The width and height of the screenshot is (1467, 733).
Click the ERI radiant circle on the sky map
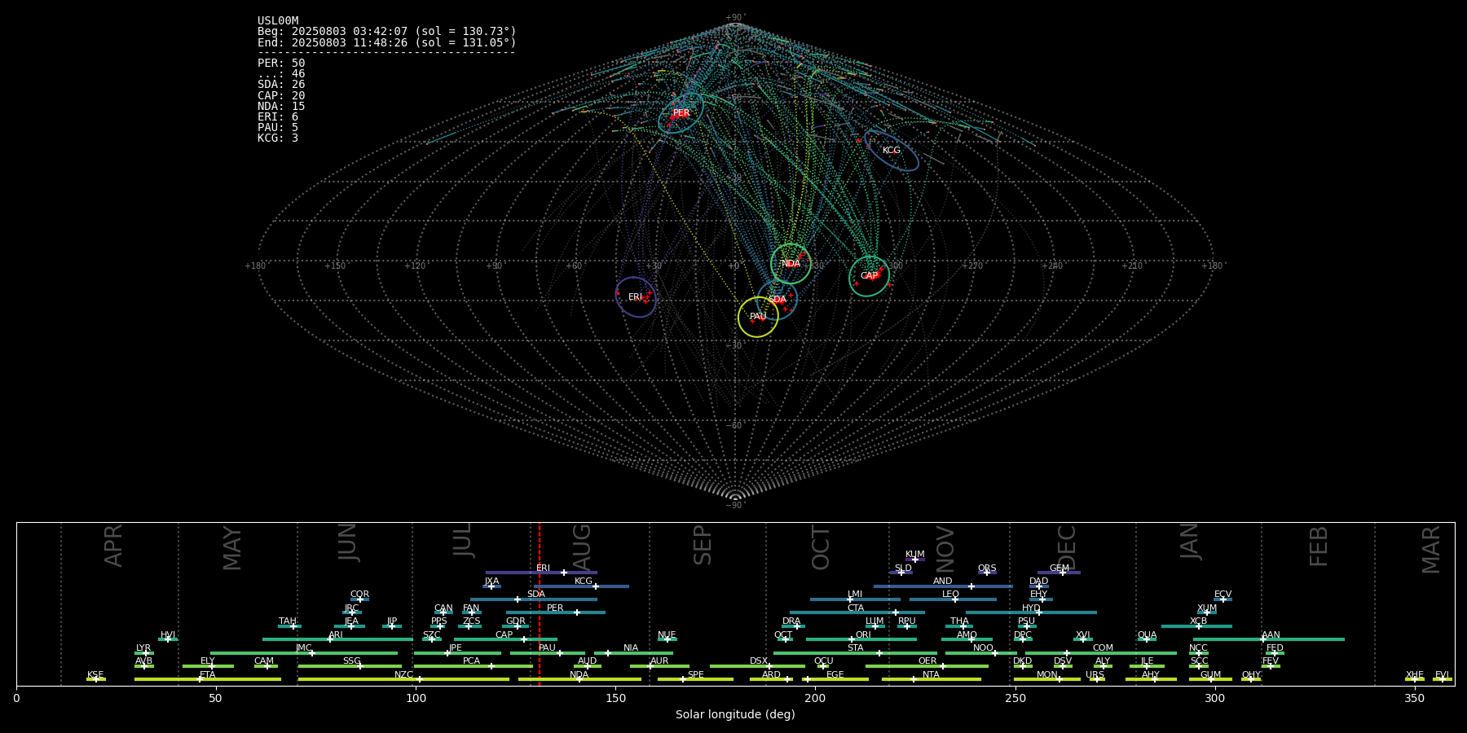pyautogui.click(x=636, y=297)
